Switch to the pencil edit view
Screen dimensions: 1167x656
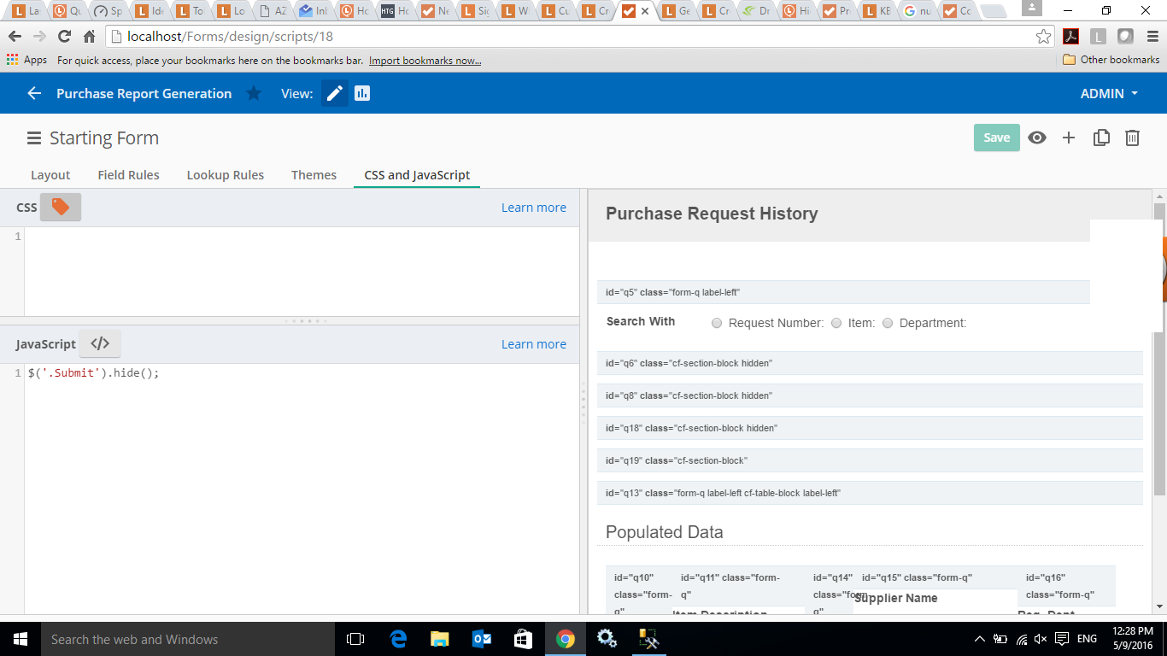tap(335, 94)
